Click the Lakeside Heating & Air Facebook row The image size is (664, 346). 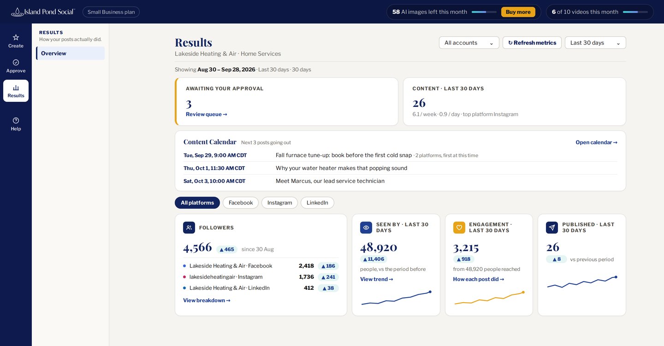[261, 266]
